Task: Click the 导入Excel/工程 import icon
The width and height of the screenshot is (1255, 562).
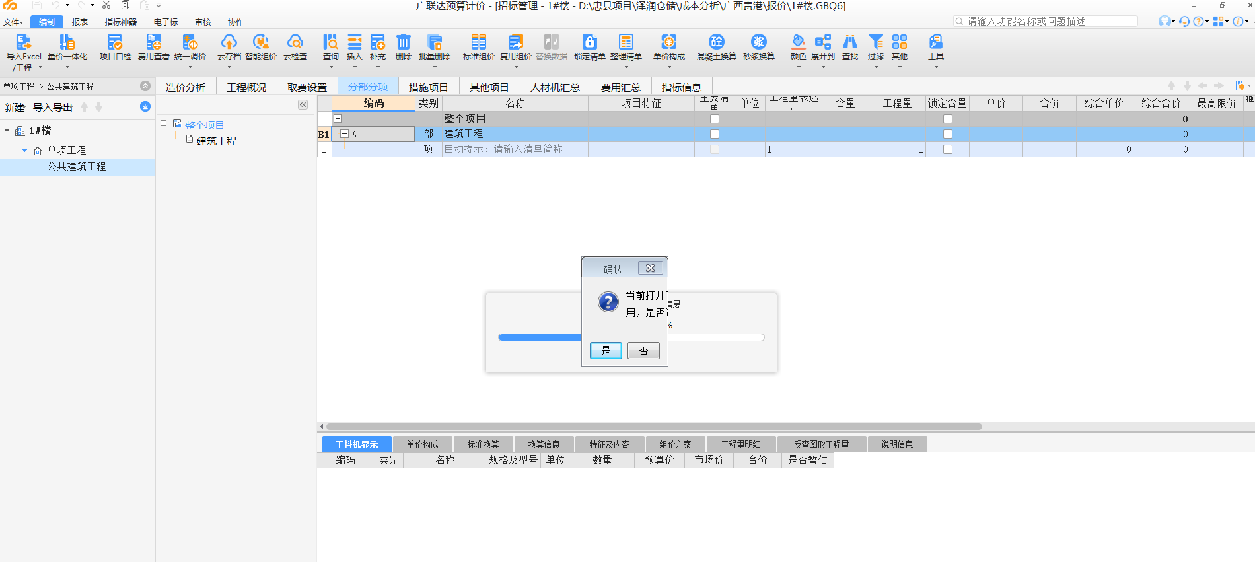Action: pyautogui.click(x=24, y=42)
